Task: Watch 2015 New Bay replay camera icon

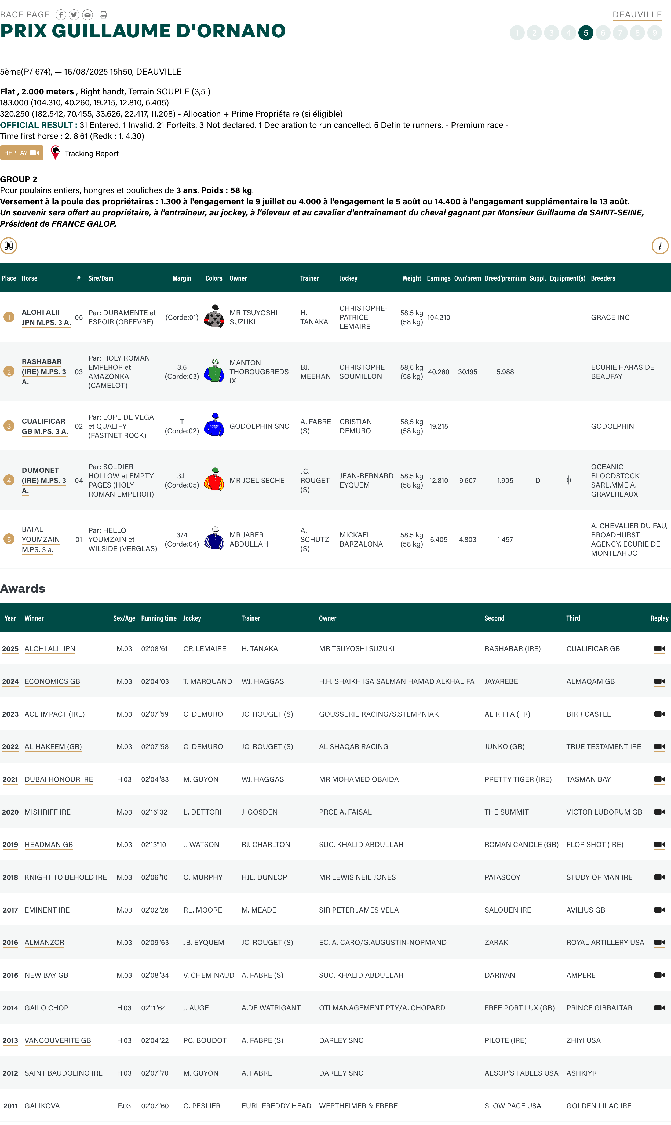Action: 660,976
